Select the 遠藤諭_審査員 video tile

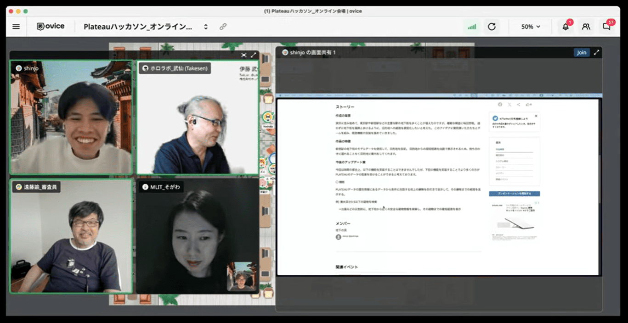(71, 236)
